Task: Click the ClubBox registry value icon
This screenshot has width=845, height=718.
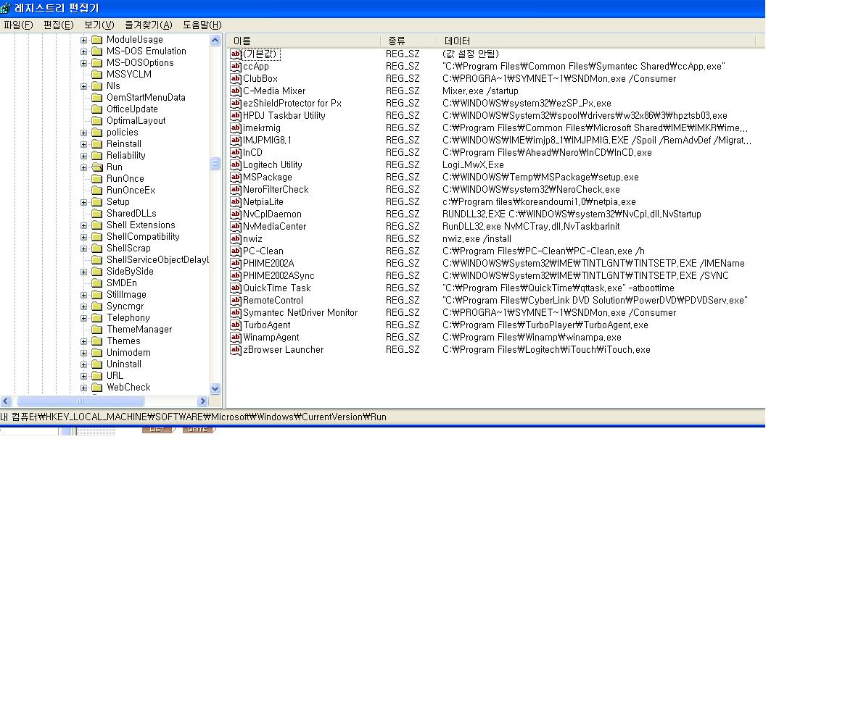Action: 236,78
